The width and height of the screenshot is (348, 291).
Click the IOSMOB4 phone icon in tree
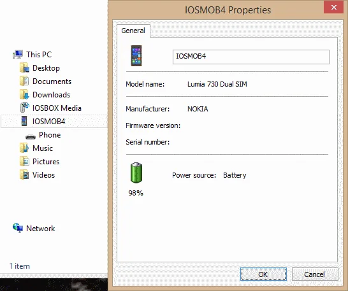tap(24, 121)
